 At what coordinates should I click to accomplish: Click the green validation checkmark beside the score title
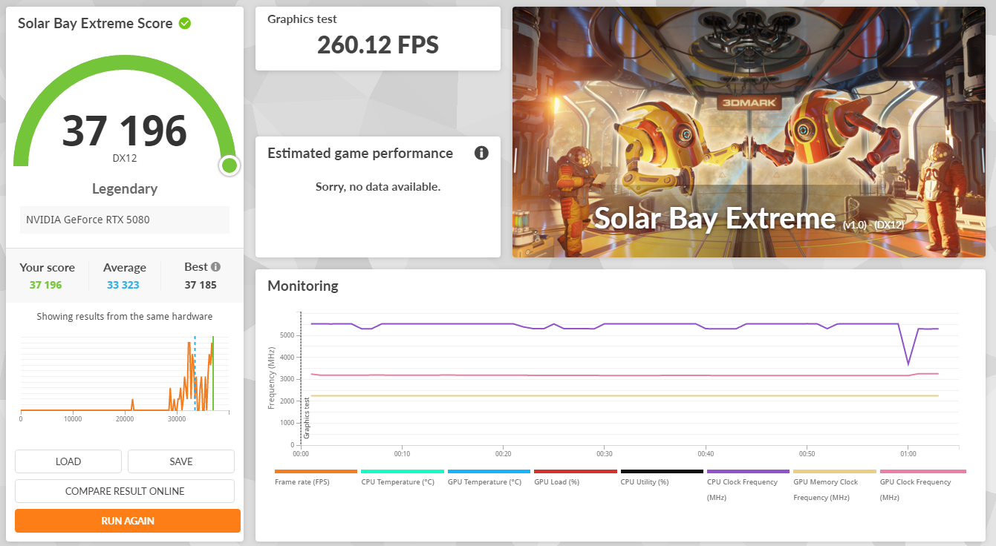(185, 23)
